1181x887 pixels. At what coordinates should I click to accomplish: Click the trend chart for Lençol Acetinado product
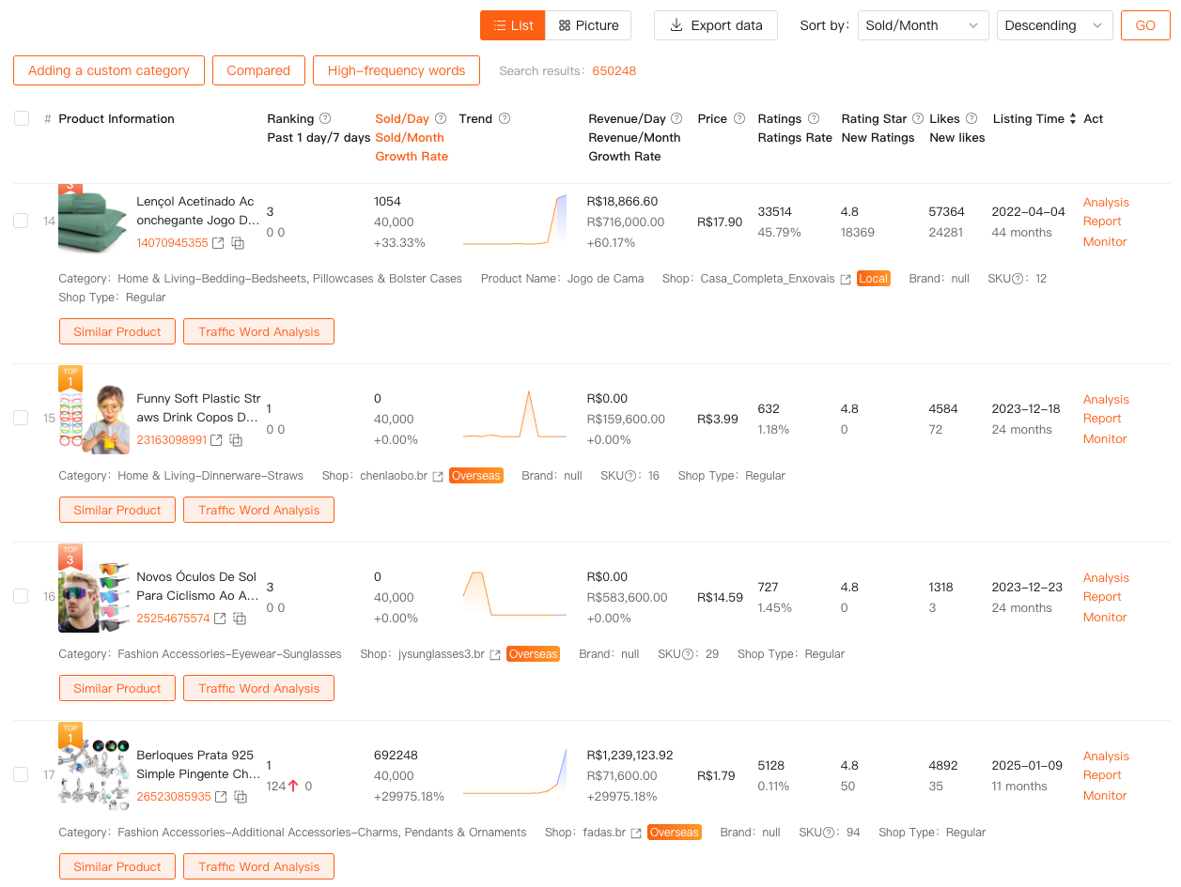(x=515, y=222)
